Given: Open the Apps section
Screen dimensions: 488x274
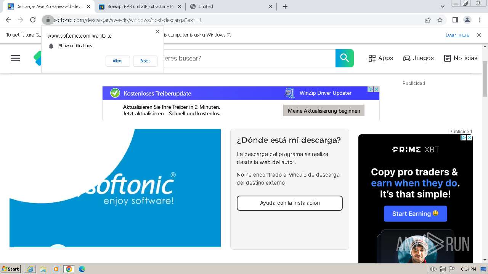Looking at the screenshot, I should (x=380, y=58).
